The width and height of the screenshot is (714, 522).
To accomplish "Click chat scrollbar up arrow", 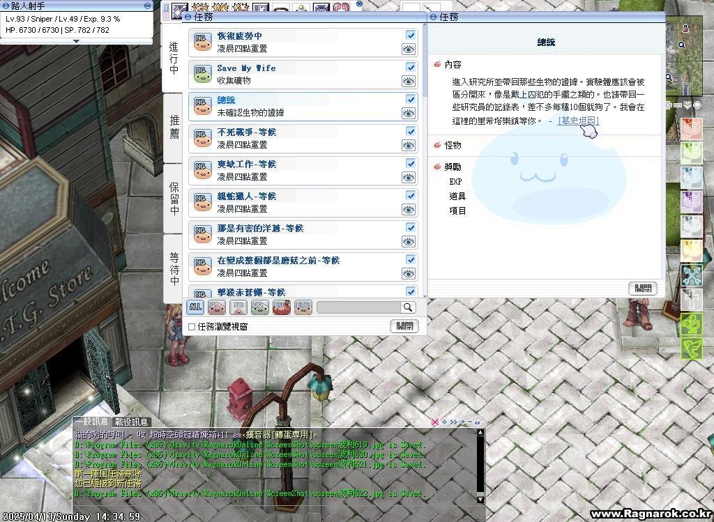I will pyautogui.click(x=480, y=432).
